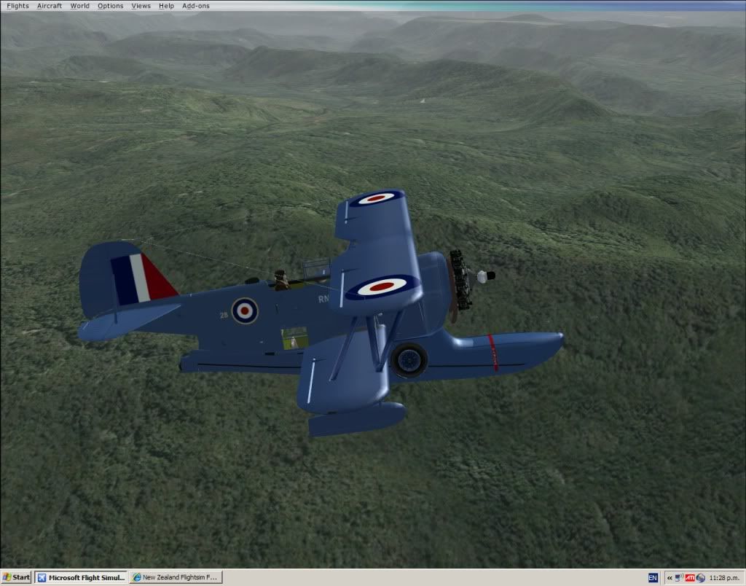This screenshot has height=586, width=746.
Task: Open the Add-ons menu
Action: tap(196, 6)
